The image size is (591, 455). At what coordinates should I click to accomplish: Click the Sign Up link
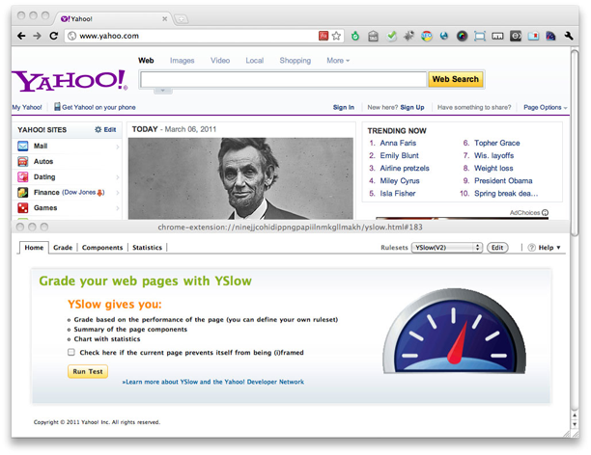[412, 107]
